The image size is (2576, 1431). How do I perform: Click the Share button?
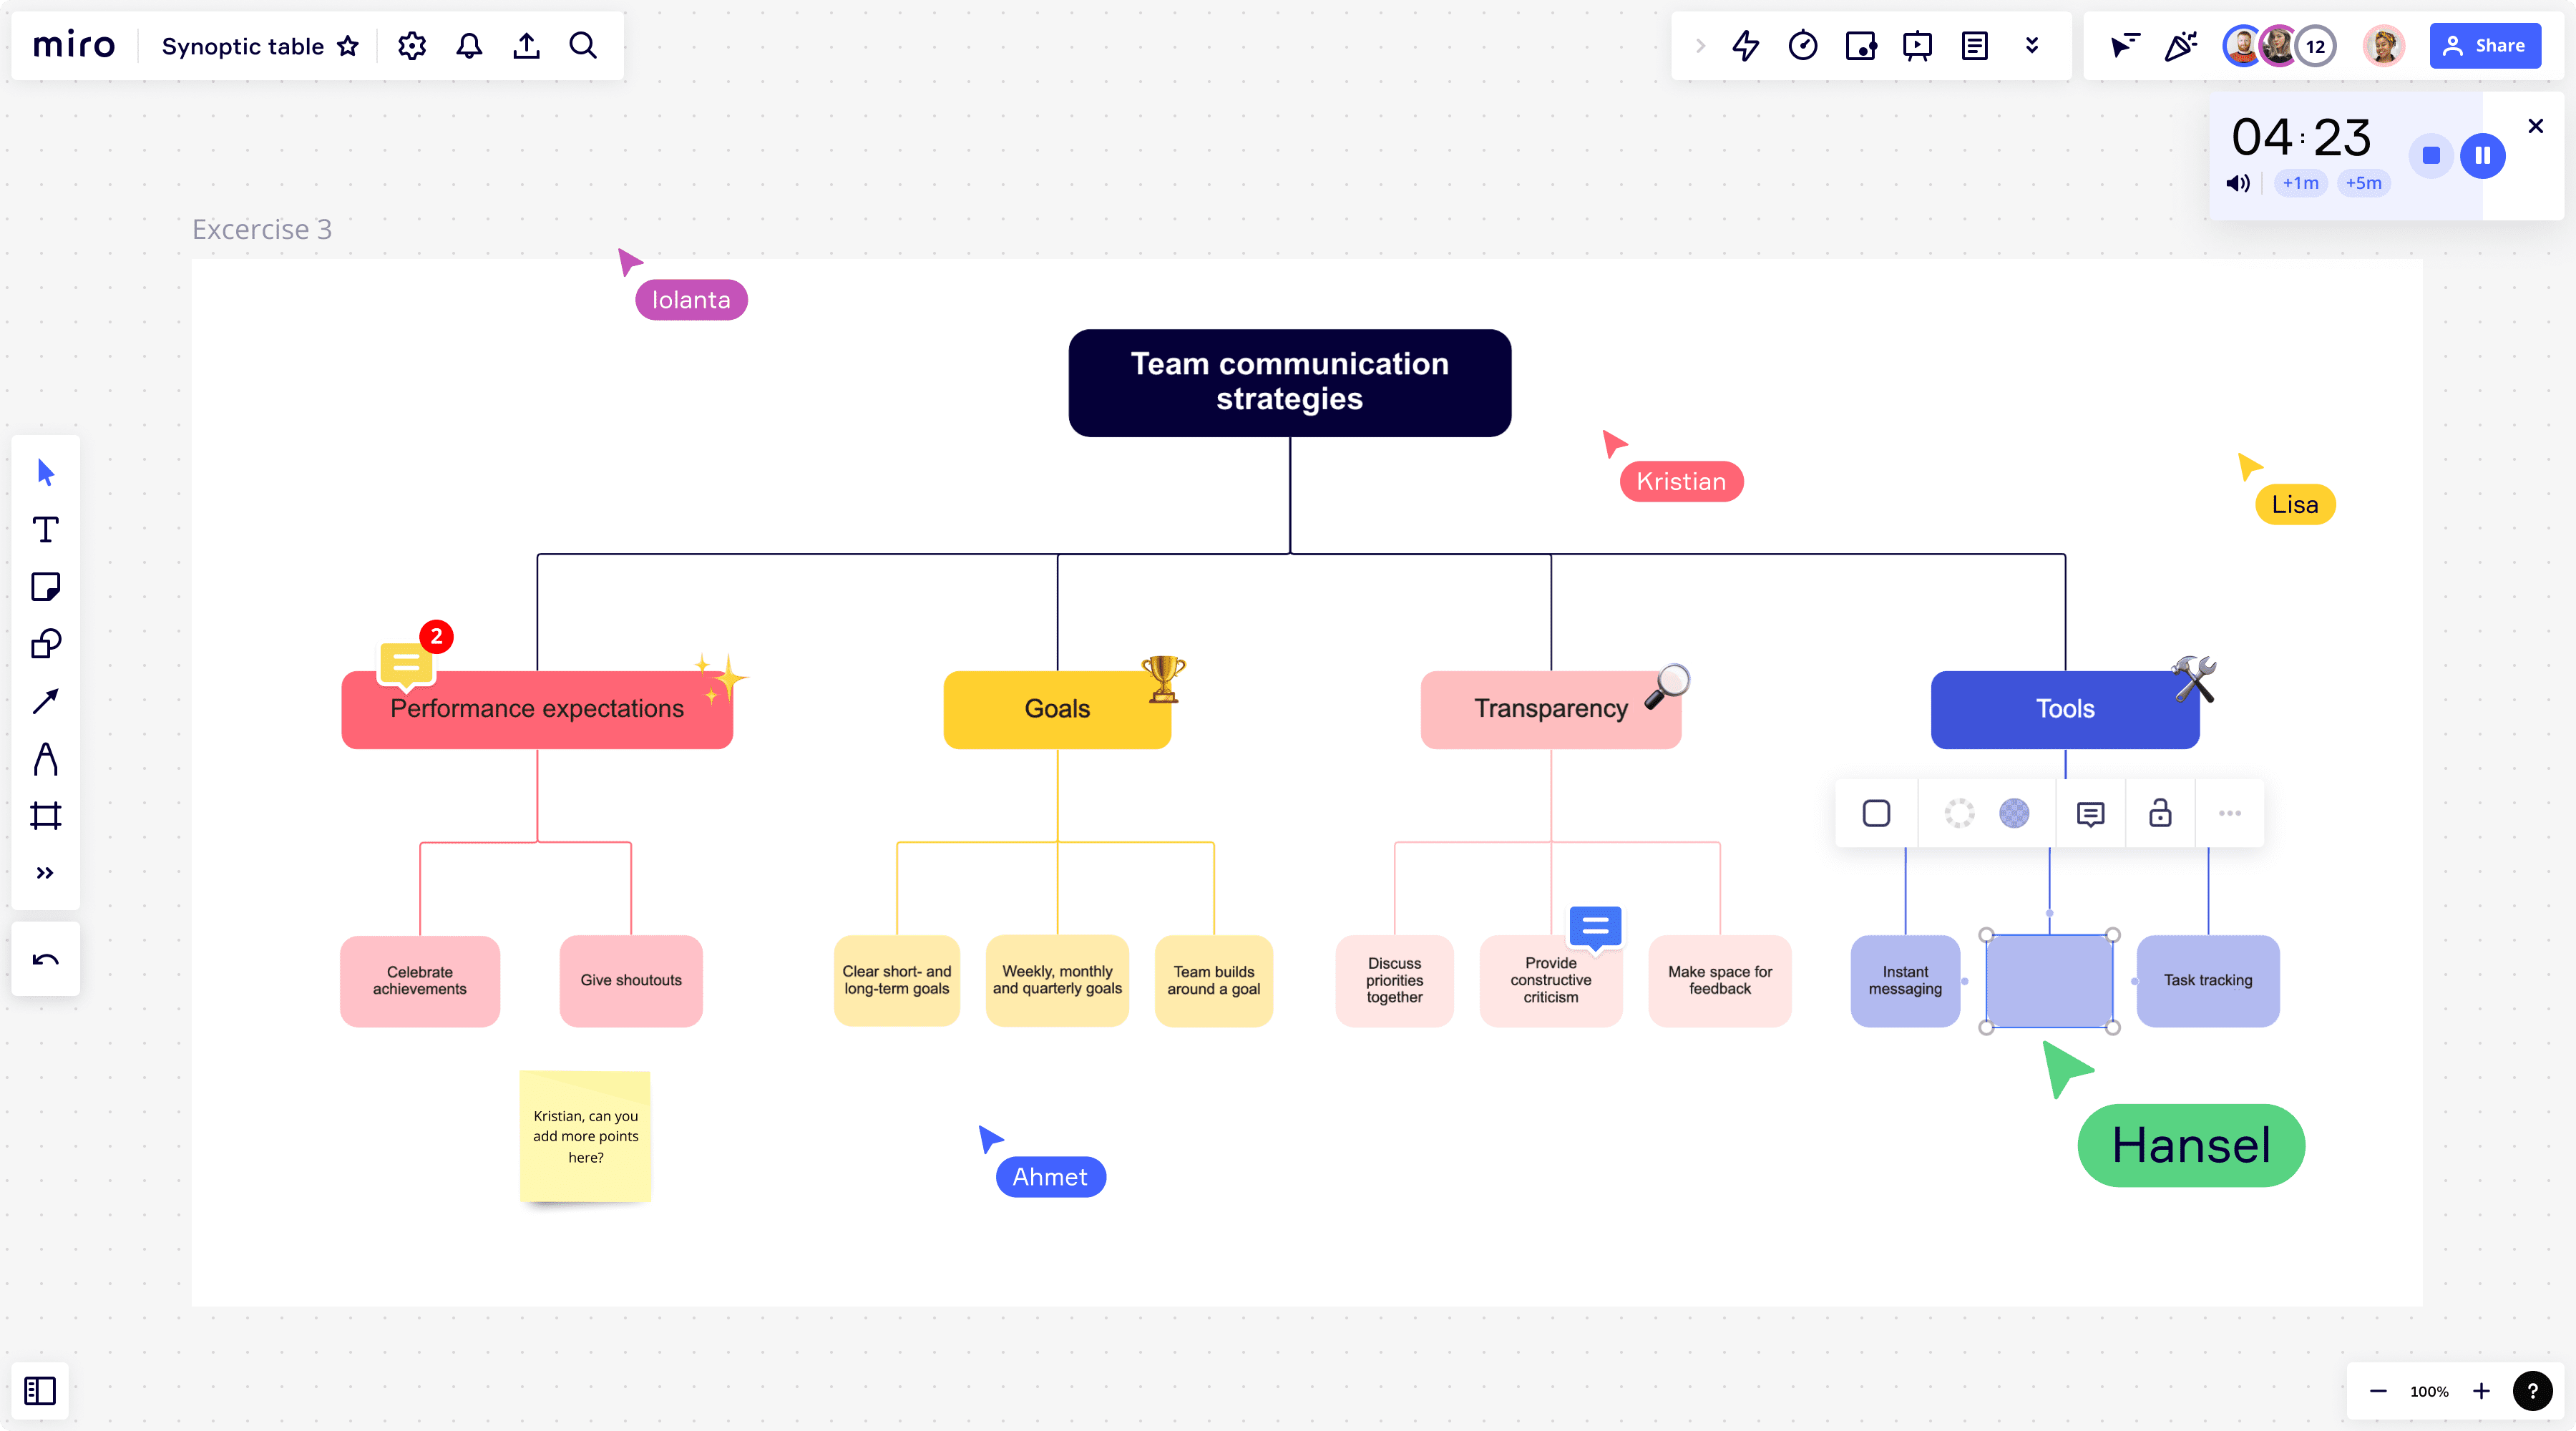(2485, 46)
